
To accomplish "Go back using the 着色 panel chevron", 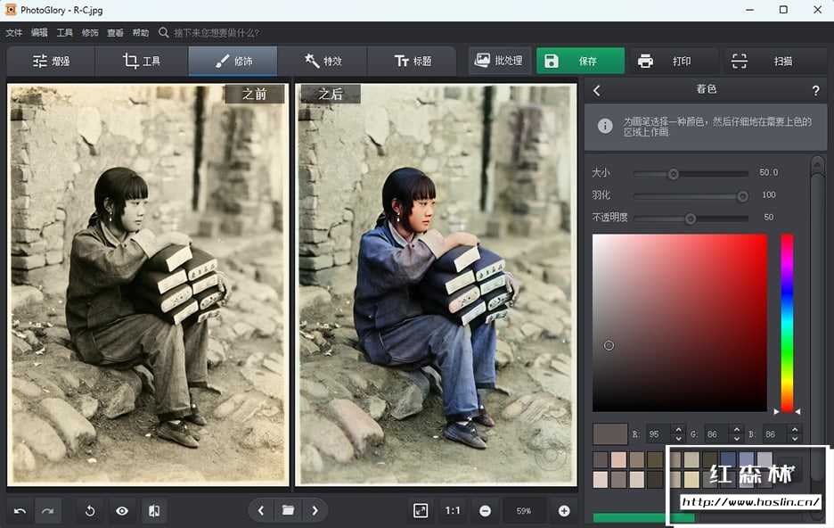I will pos(597,90).
